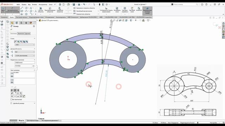Image resolution: width=225 pixels, height=126 pixels.
Task: Click the Instant2D button
Action: [x=139, y=9]
